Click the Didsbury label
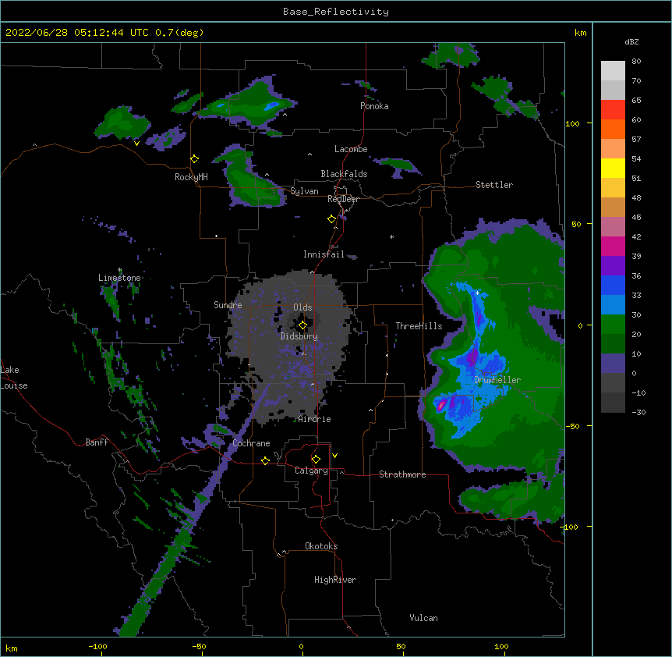Viewport: 672px width, 657px height. point(299,336)
